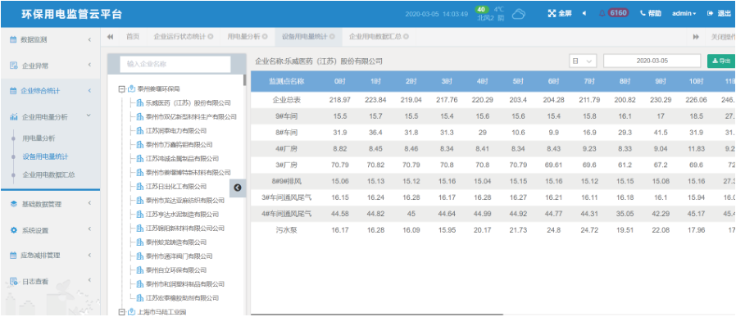Click the tree panel vertical scrollbar
This screenshot has width=736, height=317.
244,80
